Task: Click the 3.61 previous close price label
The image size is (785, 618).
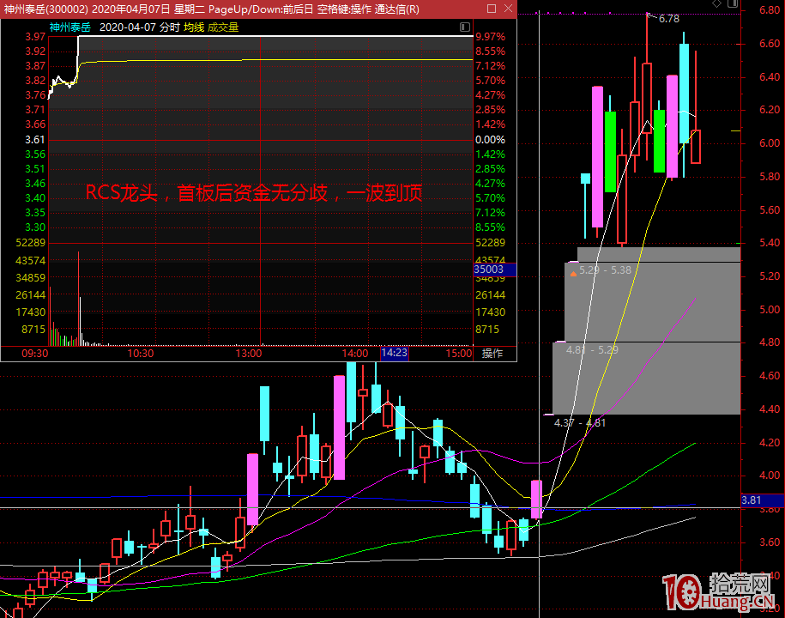Action: (x=35, y=139)
